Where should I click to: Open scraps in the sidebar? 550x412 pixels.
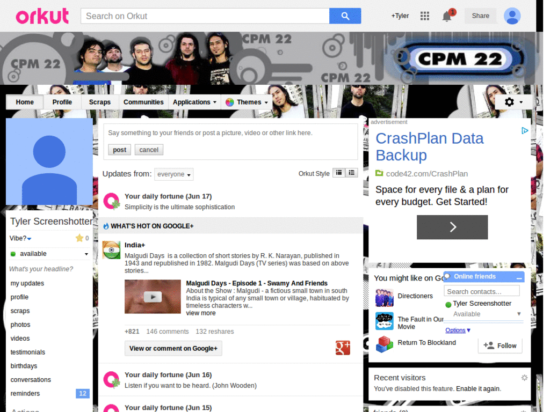click(20, 311)
